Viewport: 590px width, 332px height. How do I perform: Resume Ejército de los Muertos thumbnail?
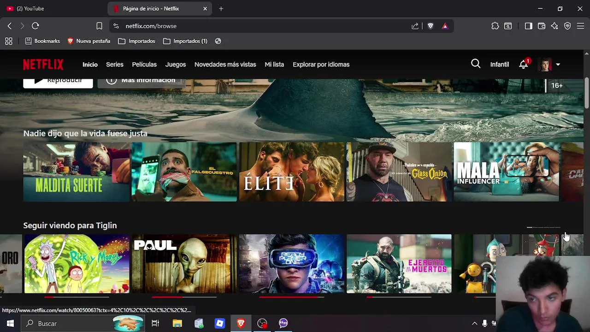click(x=399, y=264)
